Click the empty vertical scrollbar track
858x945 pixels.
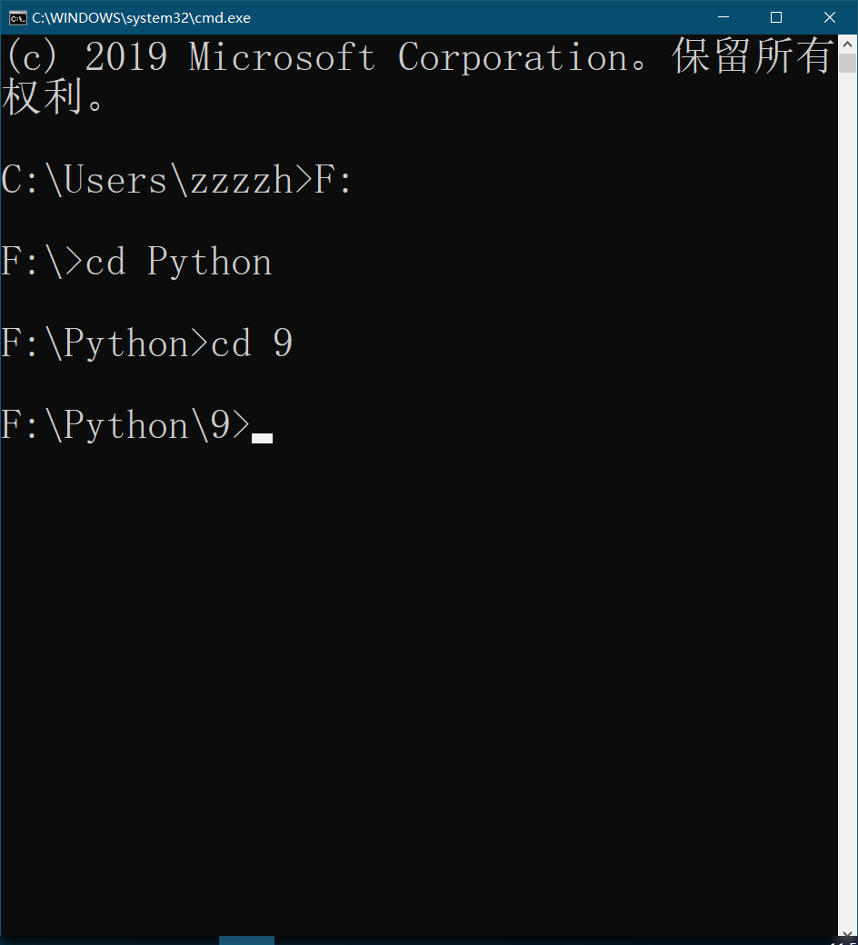click(847, 499)
